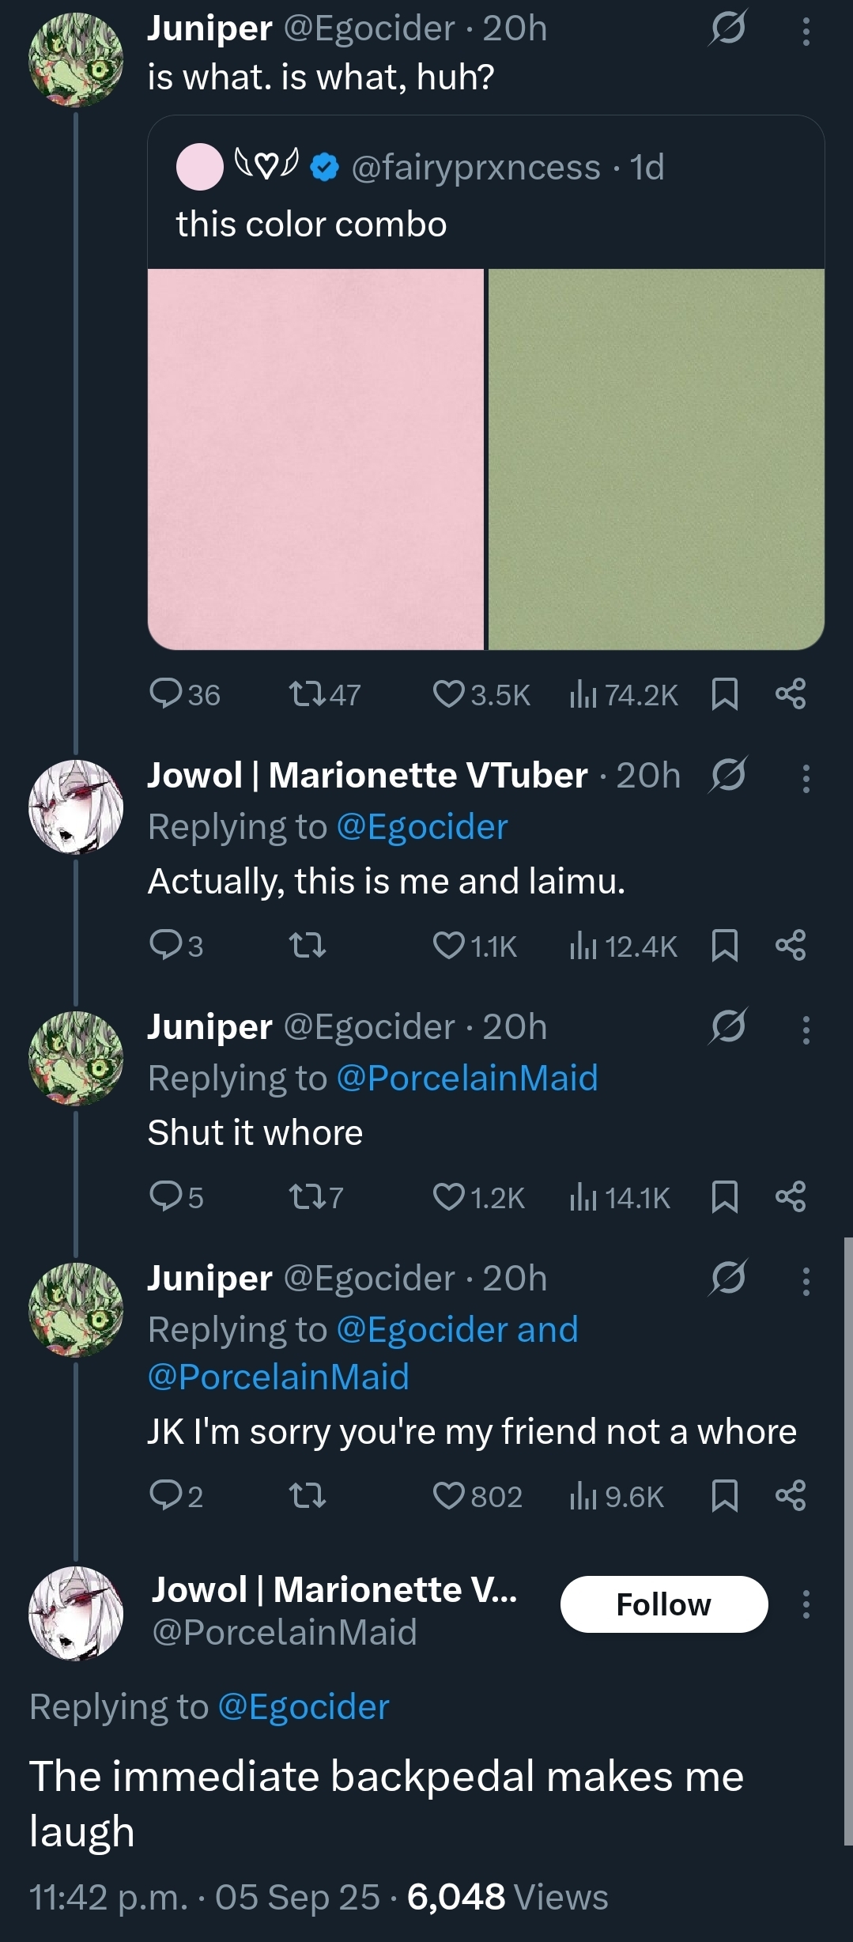Screen dimensions: 853x1942
Task: Tap the pink color swatch image
Action: click(x=315, y=459)
